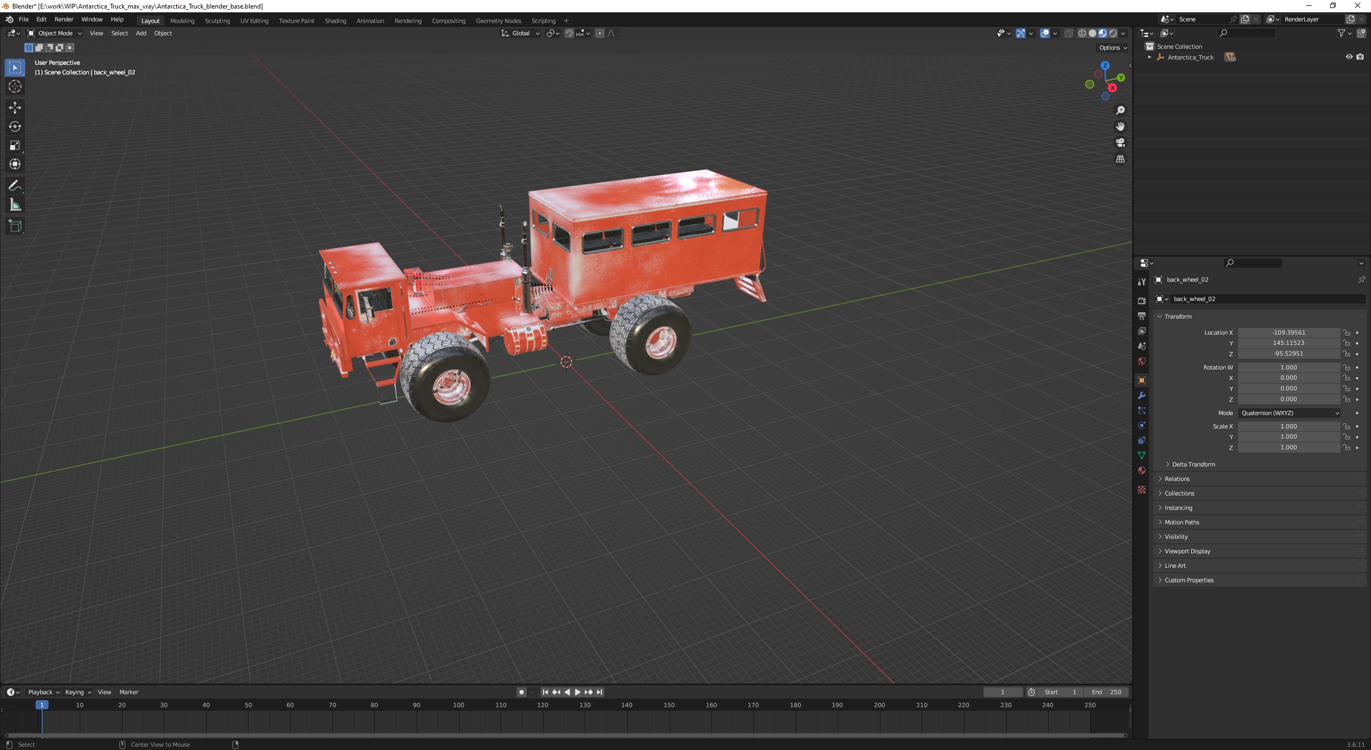Click the Outliner search field
The height and width of the screenshot is (750, 1371).
click(x=1246, y=33)
